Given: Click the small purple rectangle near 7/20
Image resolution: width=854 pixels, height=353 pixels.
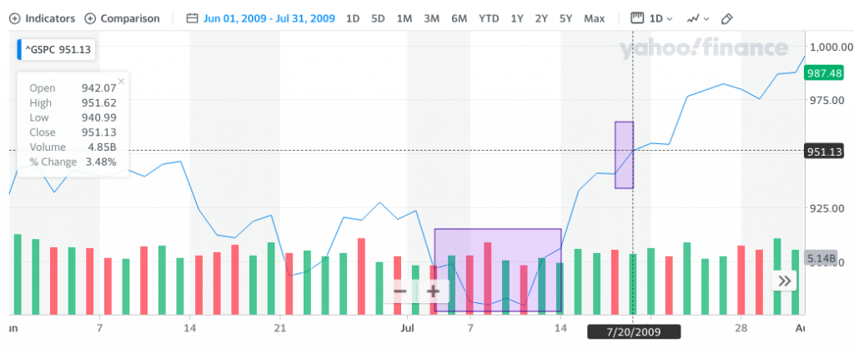Looking at the screenshot, I should coord(624,155).
